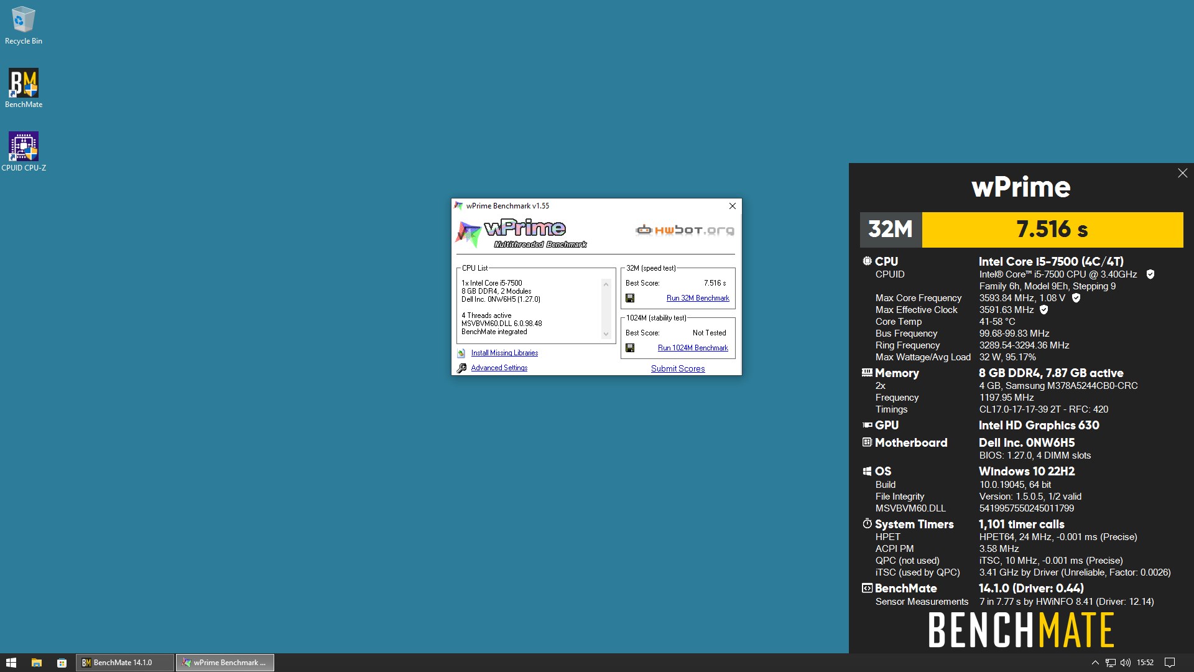
Task: Click the save icon beside Run 1024M Benchmark
Action: click(x=630, y=348)
